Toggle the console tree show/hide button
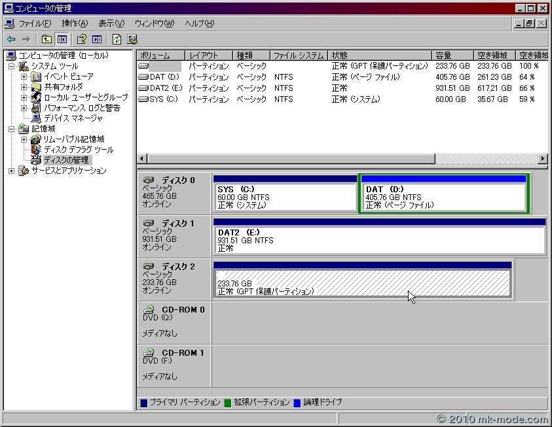Viewport: 552px width, 427px height. pos(62,39)
